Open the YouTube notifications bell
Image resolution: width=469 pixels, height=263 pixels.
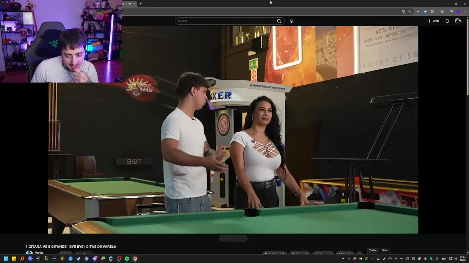point(447,21)
